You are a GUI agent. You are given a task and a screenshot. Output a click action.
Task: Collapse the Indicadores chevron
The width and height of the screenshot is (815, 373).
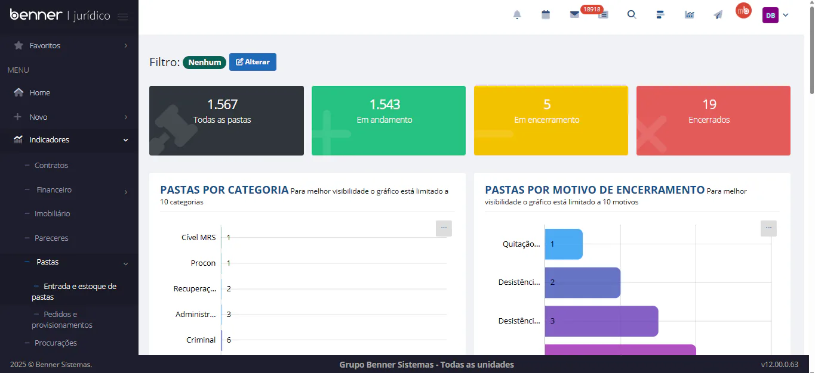point(125,140)
